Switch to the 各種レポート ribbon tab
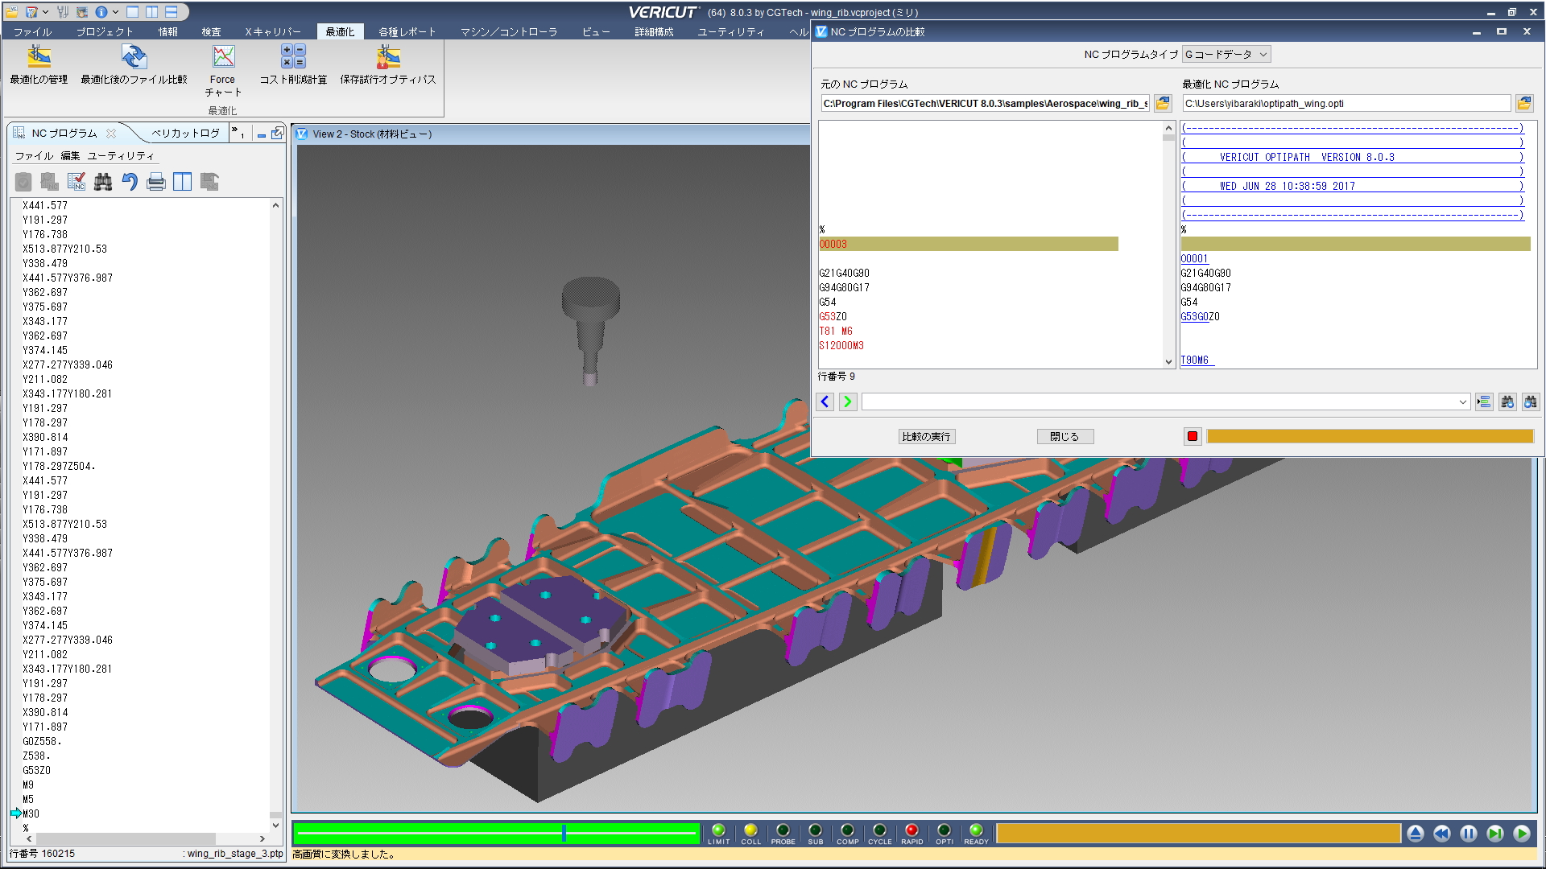1546x869 pixels. 407,31
